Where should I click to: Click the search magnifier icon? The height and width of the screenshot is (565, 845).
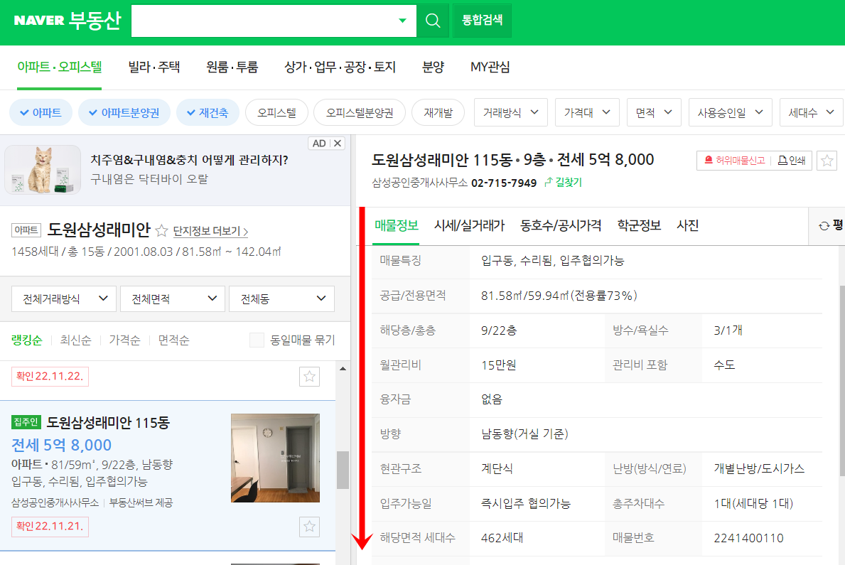433,20
